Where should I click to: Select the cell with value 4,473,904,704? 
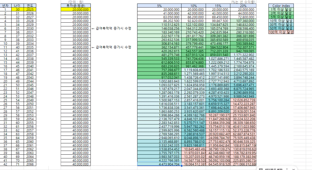[159, 164]
